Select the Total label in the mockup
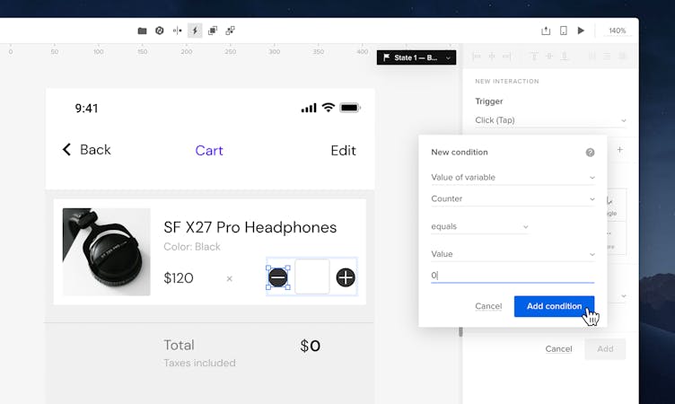 pos(180,345)
